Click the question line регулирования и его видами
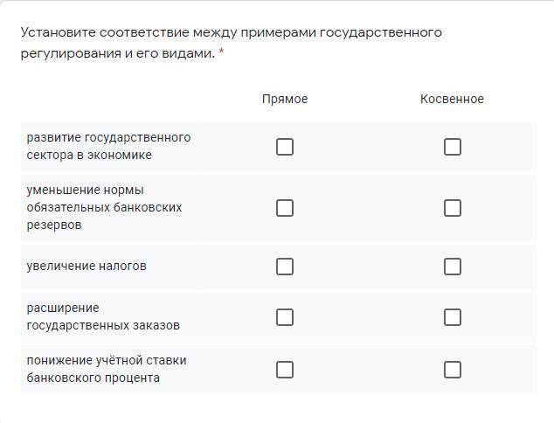This screenshot has width=554, height=423. click(118, 53)
